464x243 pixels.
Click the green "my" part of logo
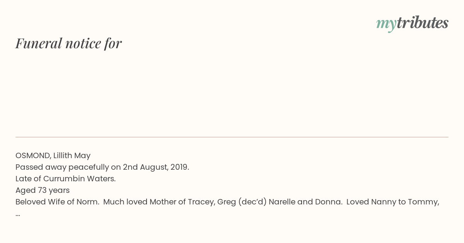tap(386, 24)
